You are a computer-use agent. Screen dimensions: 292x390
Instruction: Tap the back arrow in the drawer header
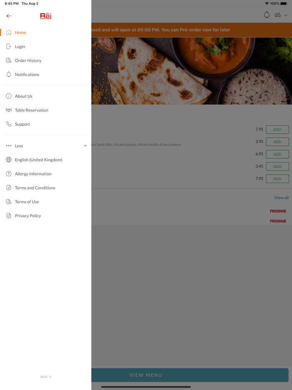tap(9, 16)
